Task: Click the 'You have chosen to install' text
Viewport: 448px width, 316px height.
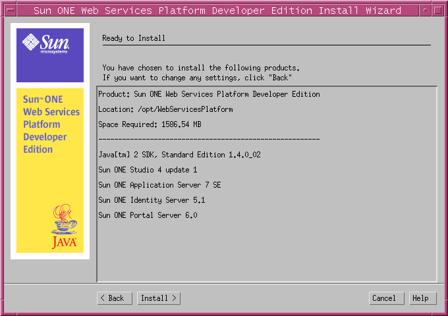Action: [201, 68]
